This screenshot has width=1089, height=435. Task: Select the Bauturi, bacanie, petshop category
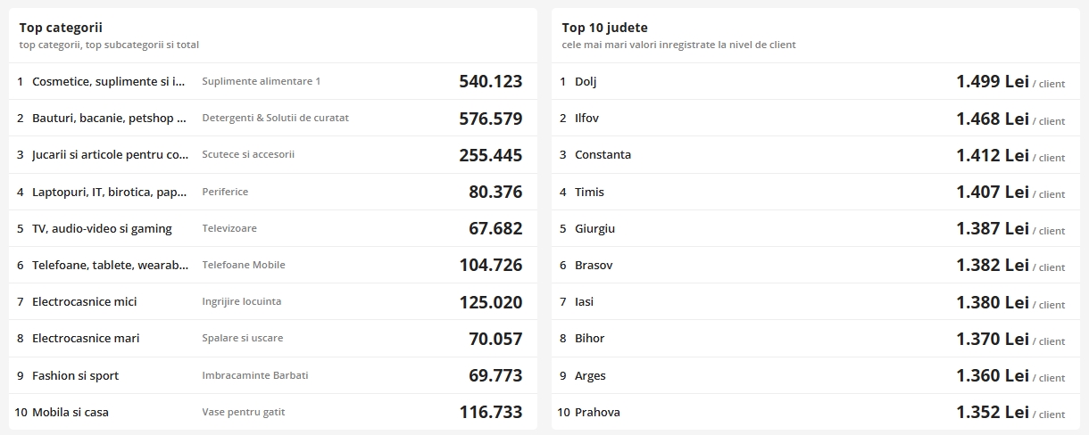[x=109, y=118]
